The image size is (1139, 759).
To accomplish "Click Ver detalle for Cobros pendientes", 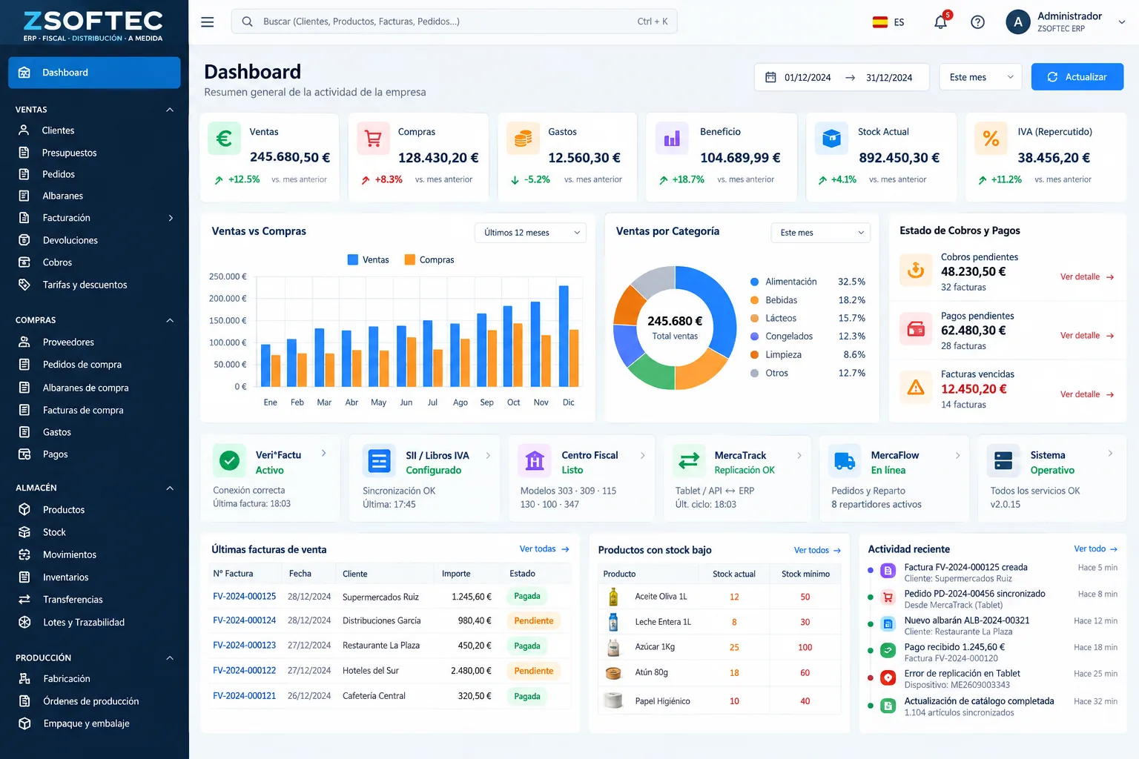I will click(1087, 276).
